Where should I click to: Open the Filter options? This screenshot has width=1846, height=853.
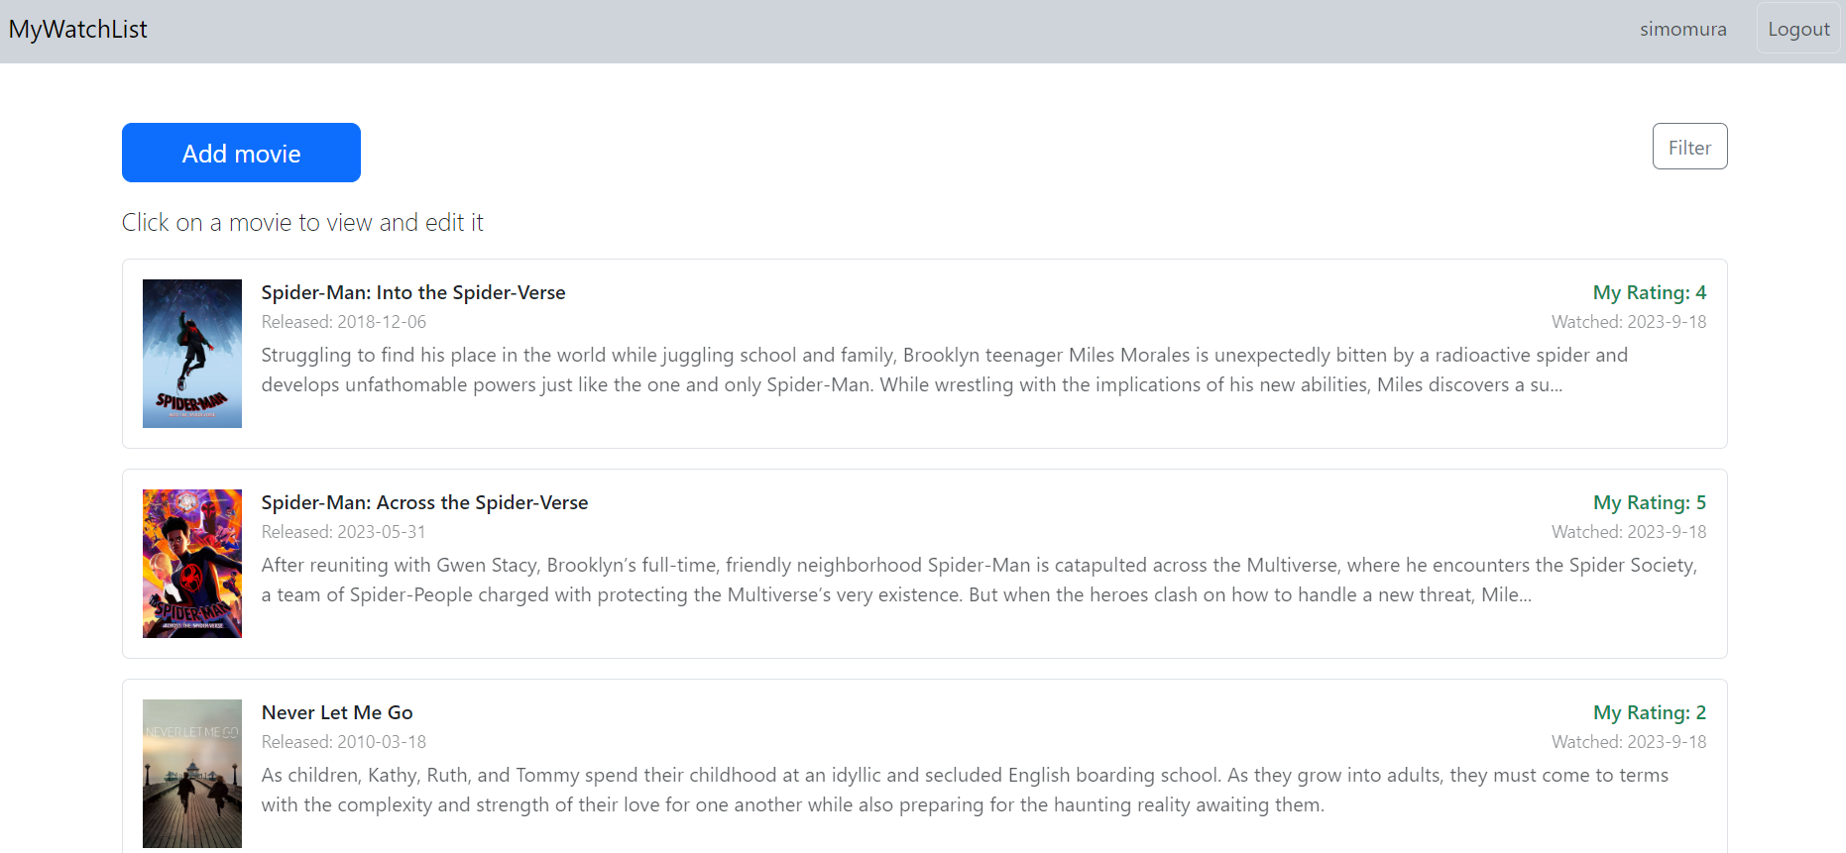pos(1689,147)
